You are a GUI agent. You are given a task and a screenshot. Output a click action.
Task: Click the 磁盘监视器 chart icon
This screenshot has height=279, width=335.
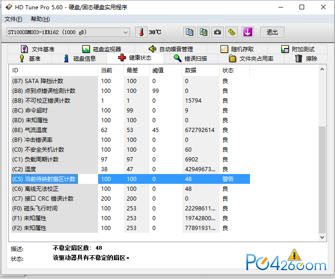coord(86,49)
